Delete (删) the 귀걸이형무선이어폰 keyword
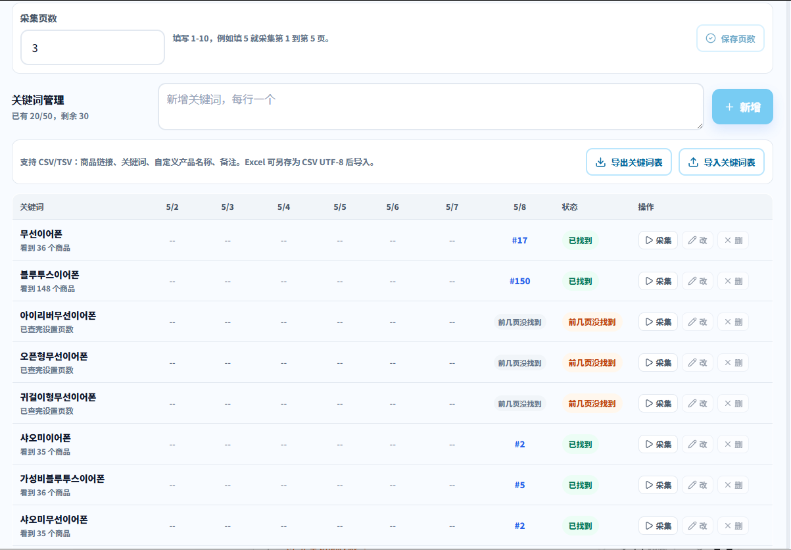The height and width of the screenshot is (550, 791). [733, 403]
